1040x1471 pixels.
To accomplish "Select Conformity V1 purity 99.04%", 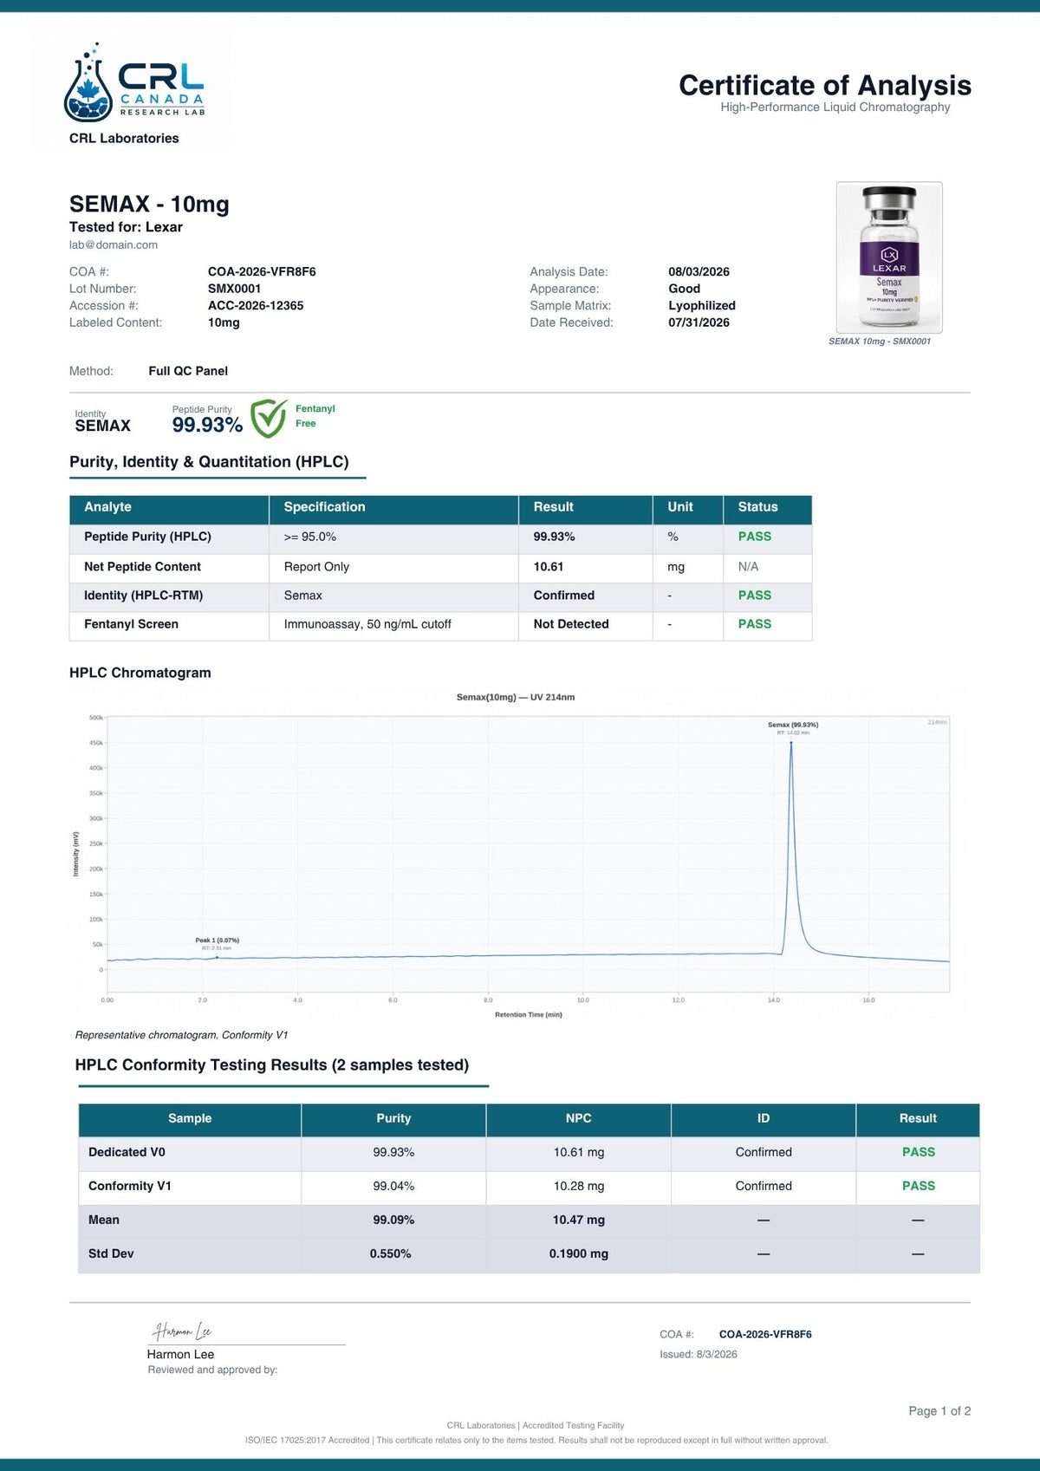I will coord(393,1186).
